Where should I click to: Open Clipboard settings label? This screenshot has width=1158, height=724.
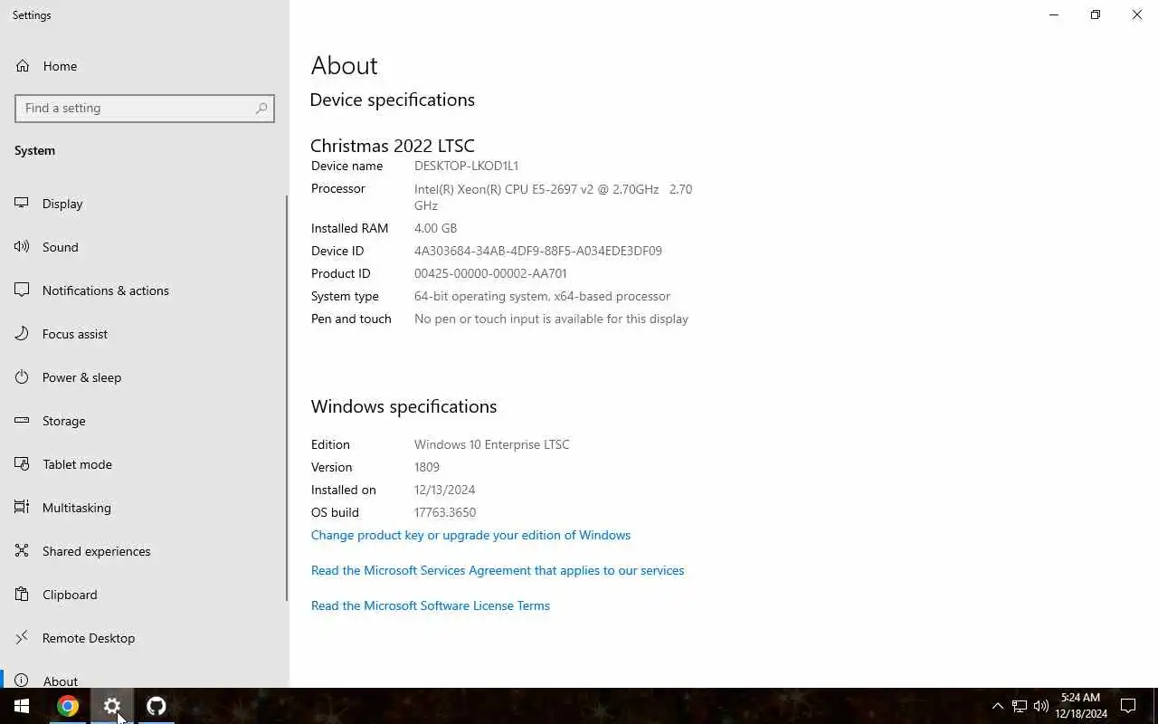coord(70,595)
